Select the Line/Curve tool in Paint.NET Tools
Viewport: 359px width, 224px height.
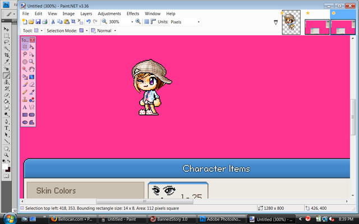tap(32, 107)
